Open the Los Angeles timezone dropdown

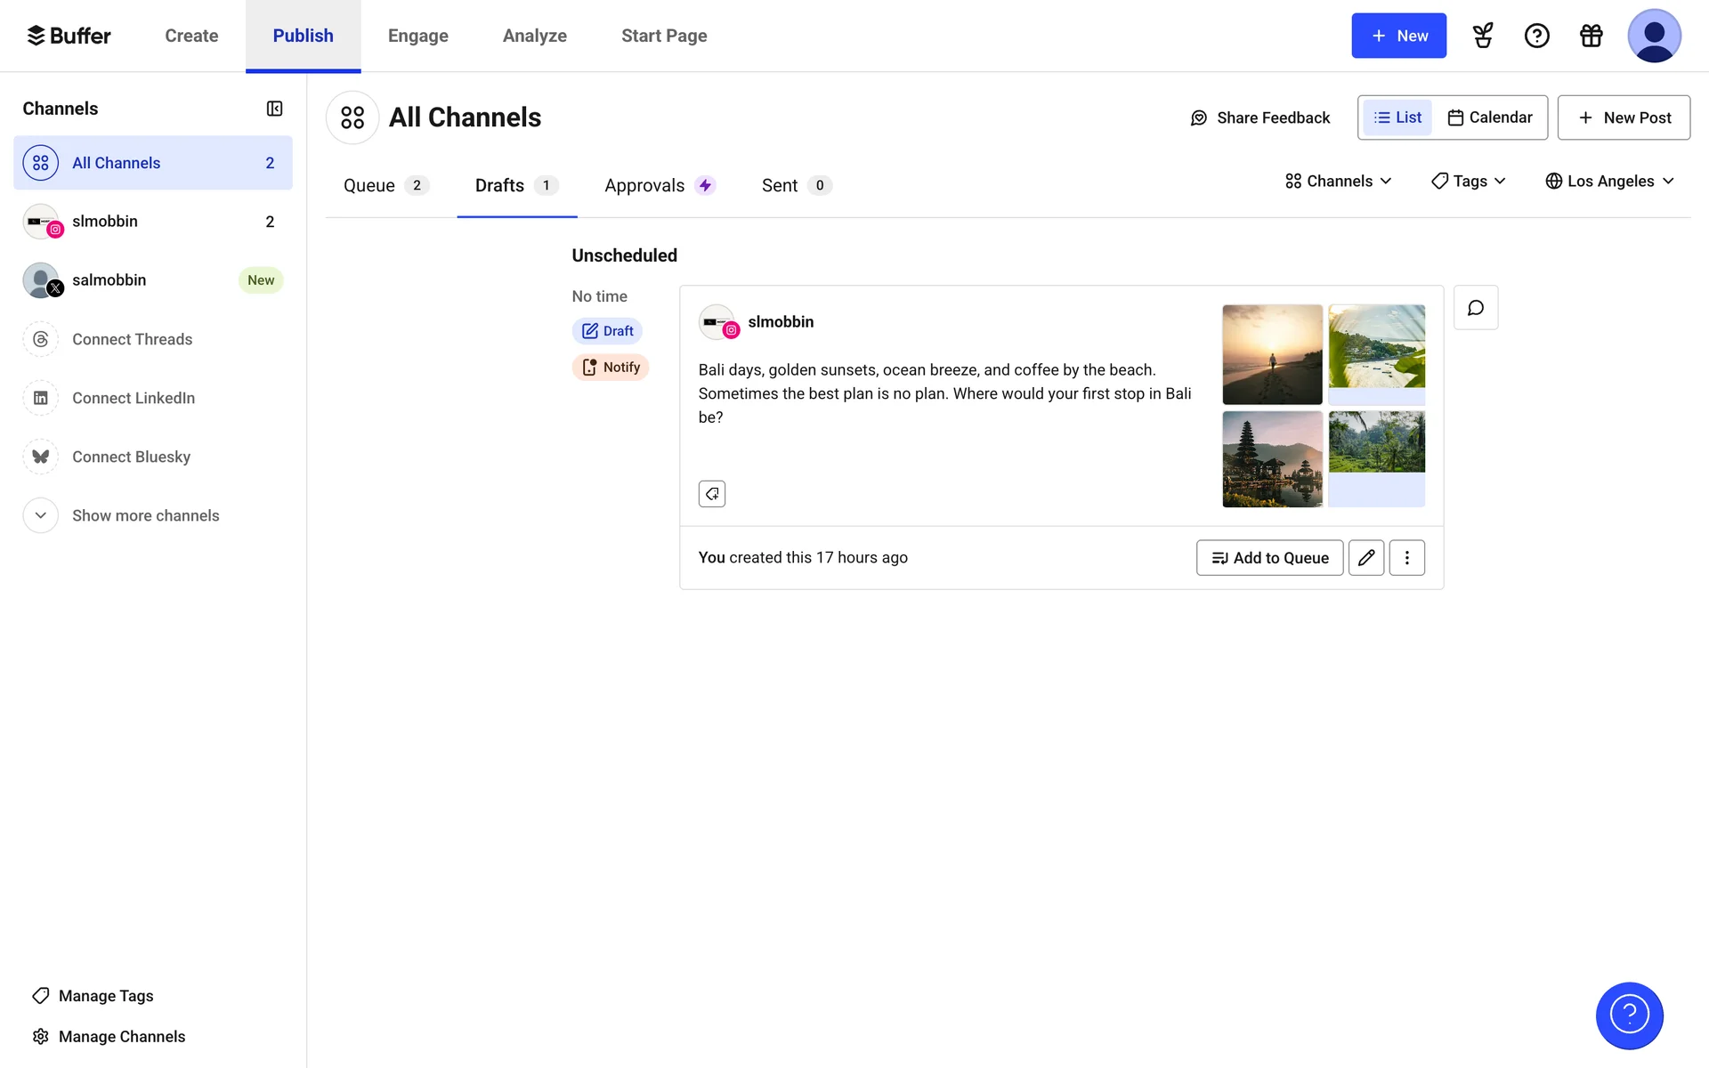pos(1609,182)
